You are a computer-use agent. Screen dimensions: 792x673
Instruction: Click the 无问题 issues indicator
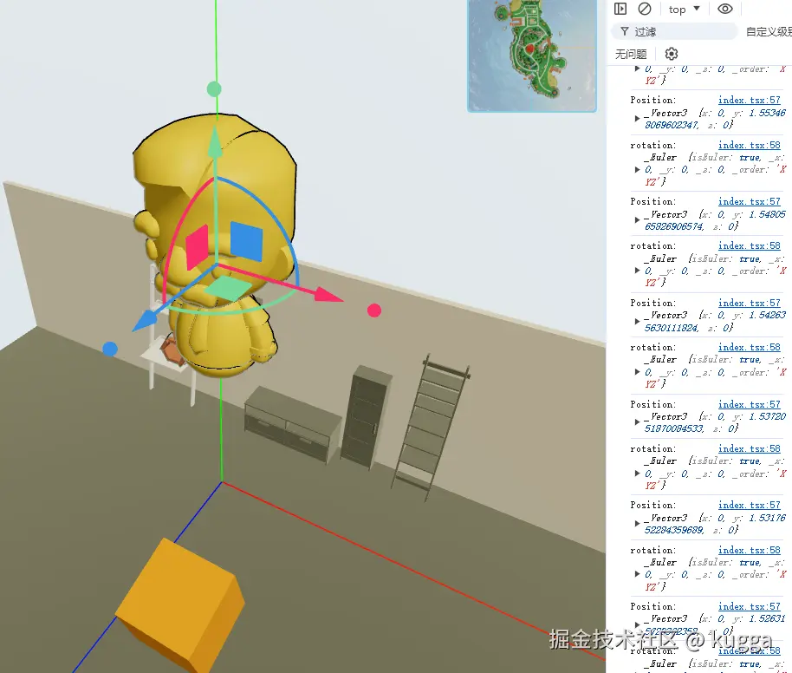tap(631, 54)
